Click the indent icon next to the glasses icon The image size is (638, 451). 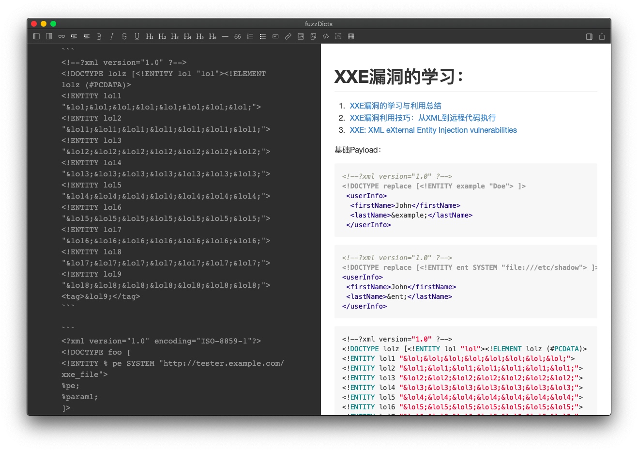click(x=74, y=36)
